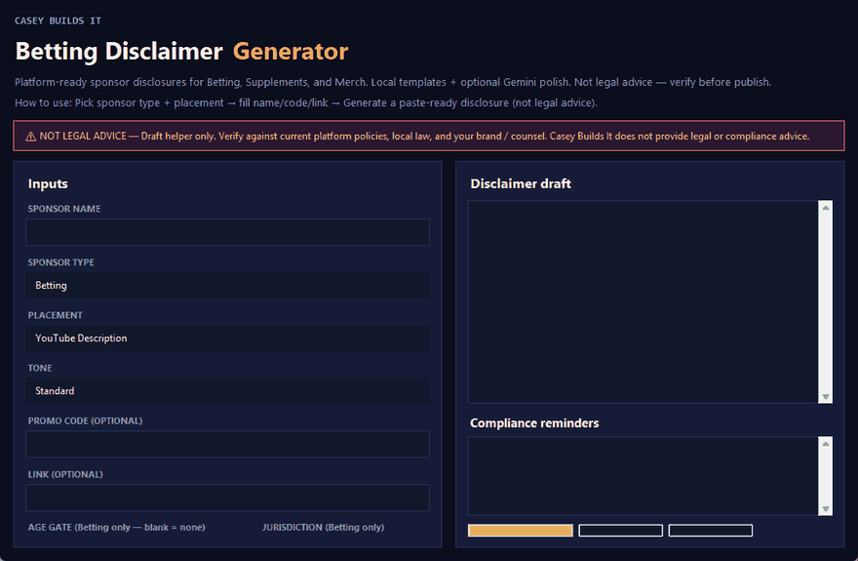Click the 'How to use' instruction line
The width and height of the screenshot is (858, 561).
tap(306, 102)
